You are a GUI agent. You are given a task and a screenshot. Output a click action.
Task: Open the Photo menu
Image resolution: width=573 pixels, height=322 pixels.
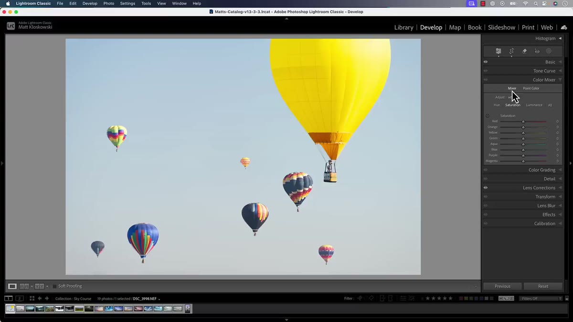pyautogui.click(x=109, y=3)
